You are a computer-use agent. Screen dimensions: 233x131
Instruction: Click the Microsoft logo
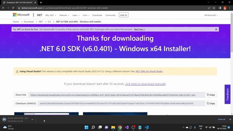tap(21, 15)
